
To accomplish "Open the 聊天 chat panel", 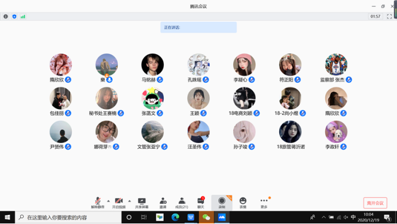I will click(x=201, y=203).
